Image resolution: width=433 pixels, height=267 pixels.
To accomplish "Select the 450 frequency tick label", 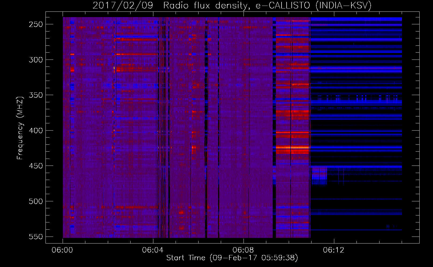I will (36, 166).
